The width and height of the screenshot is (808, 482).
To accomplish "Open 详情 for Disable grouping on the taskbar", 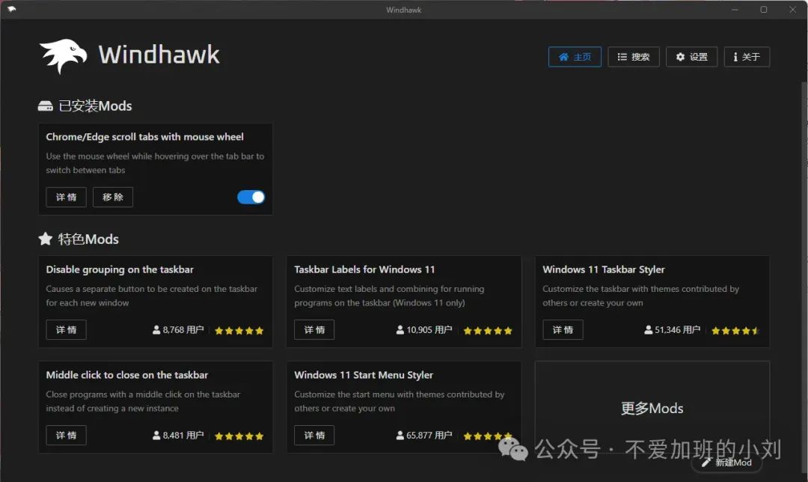I will point(66,330).
